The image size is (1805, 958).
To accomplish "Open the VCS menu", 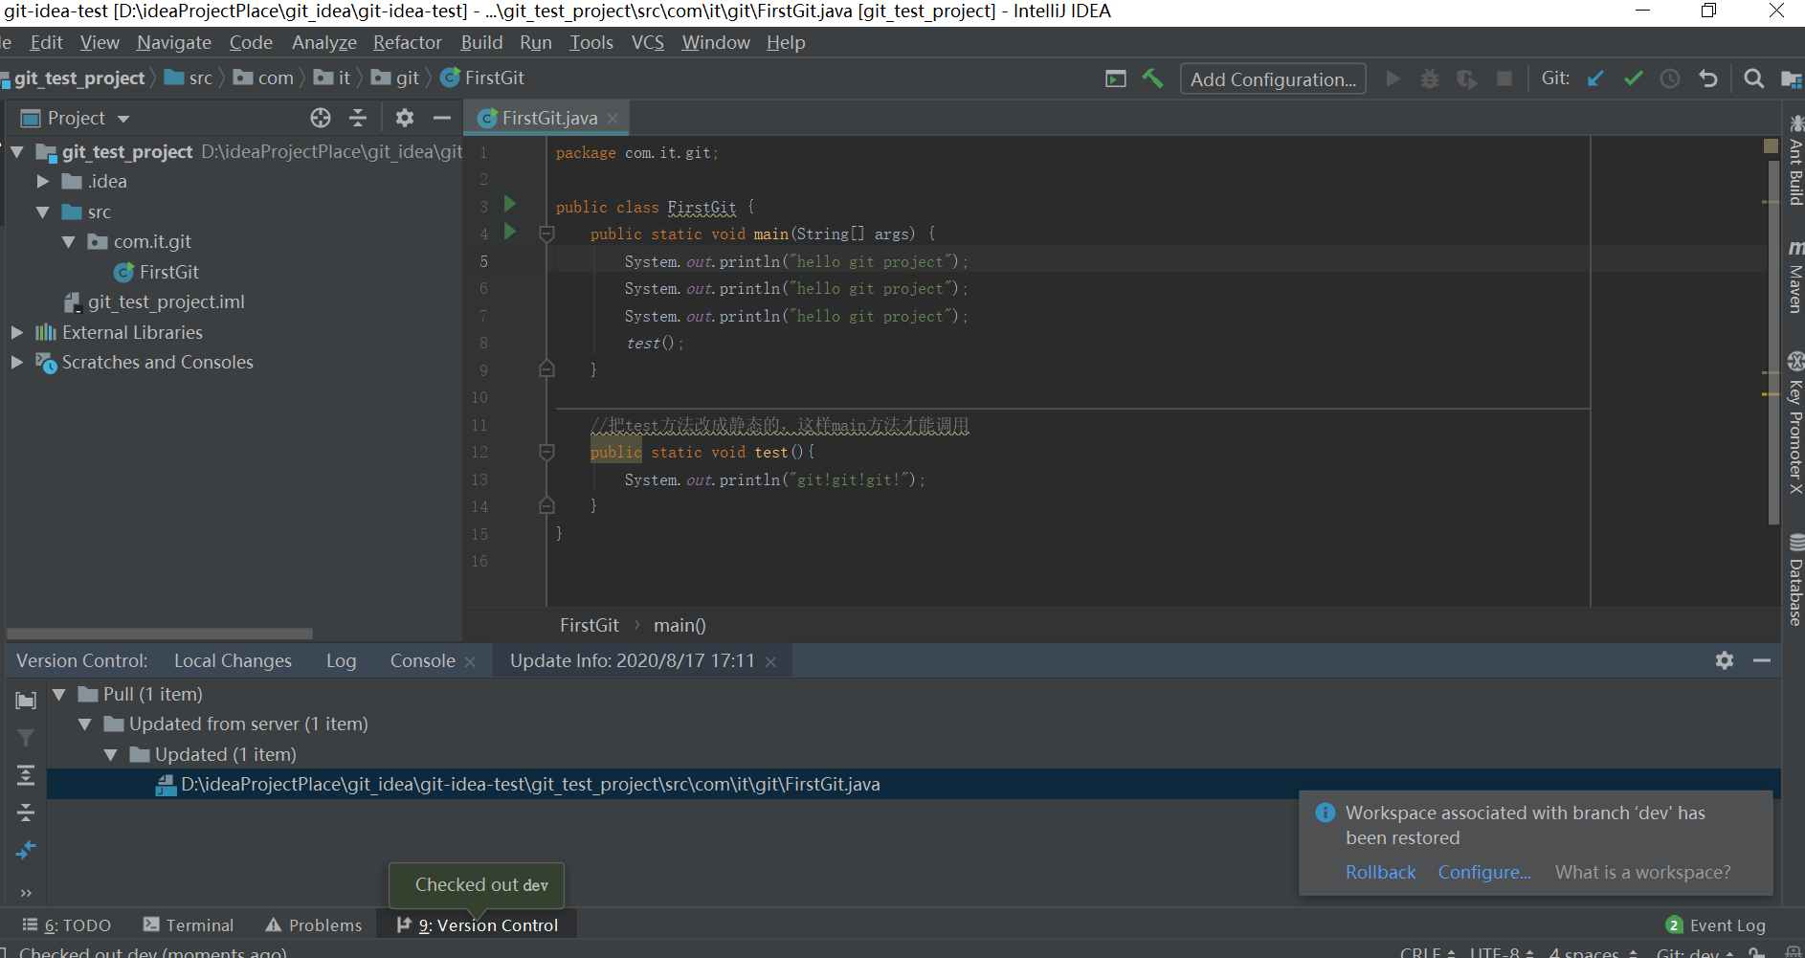I will pyautogui.click(x=648, y=42).
